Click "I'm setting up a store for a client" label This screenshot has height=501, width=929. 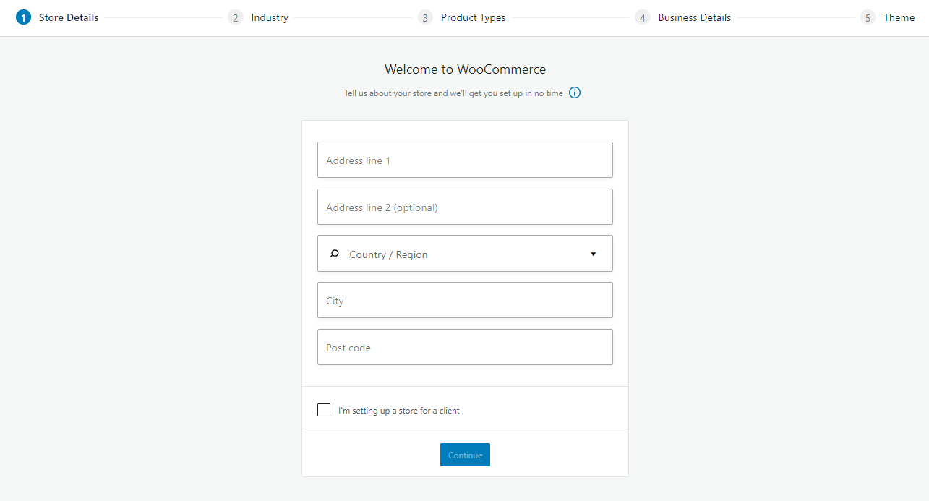399,411
